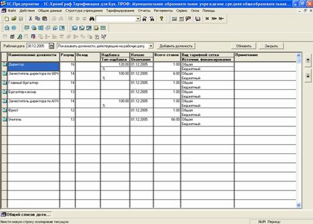Click the binoculars Find icon

pos(92,19)
